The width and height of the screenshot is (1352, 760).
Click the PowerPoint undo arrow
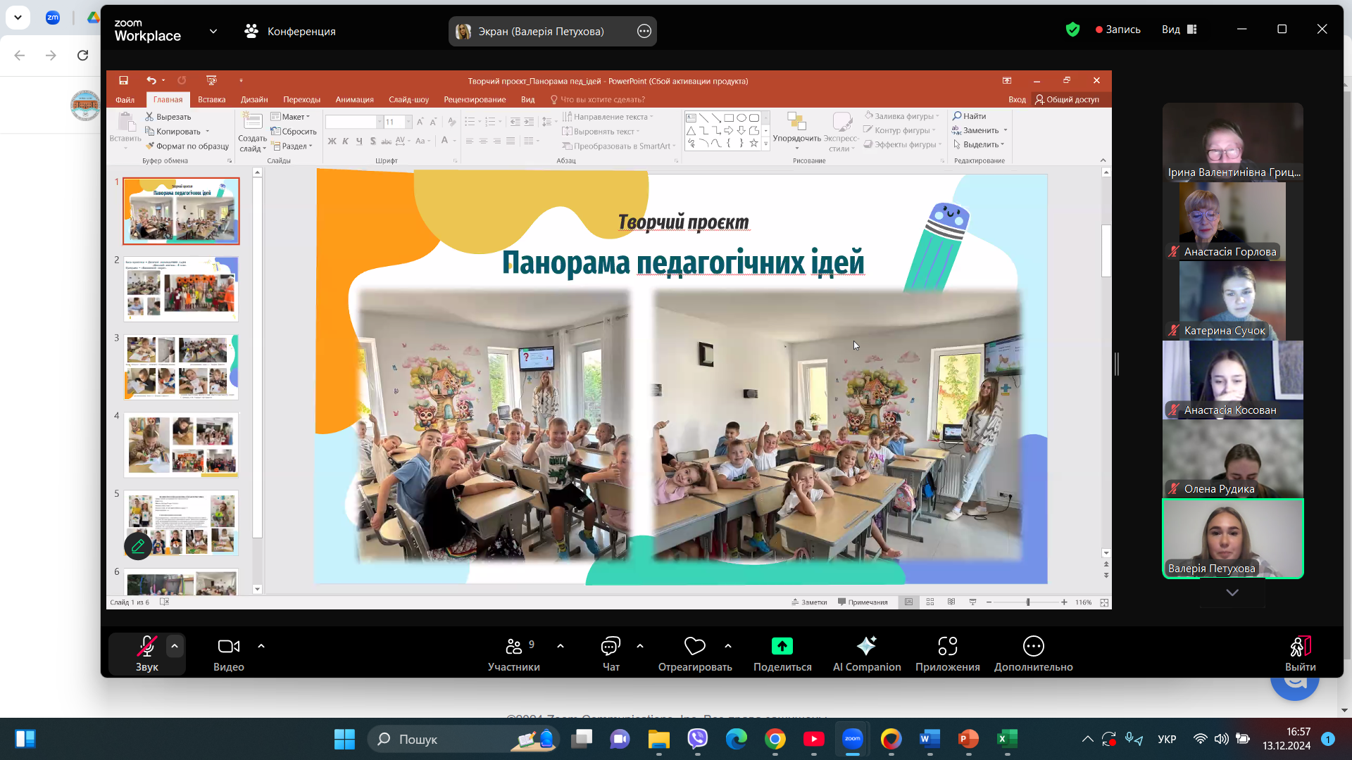tap(151, 80)
